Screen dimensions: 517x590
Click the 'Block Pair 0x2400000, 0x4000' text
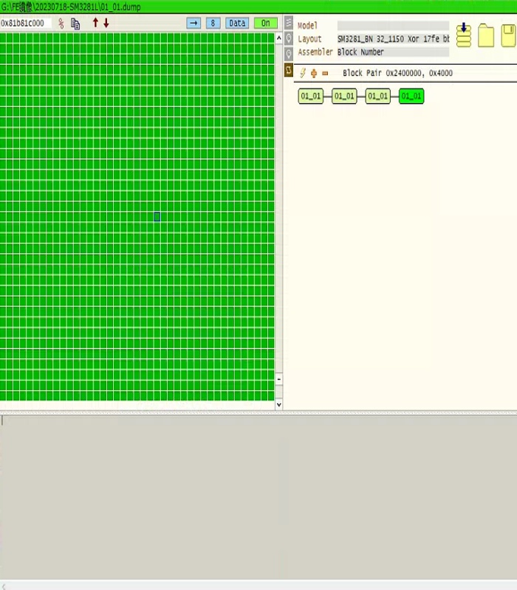[397, 73]
